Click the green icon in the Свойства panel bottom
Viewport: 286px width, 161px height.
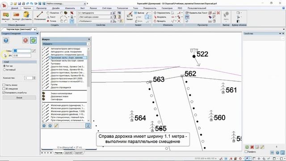pyautogui.click(x=247, y=147)
